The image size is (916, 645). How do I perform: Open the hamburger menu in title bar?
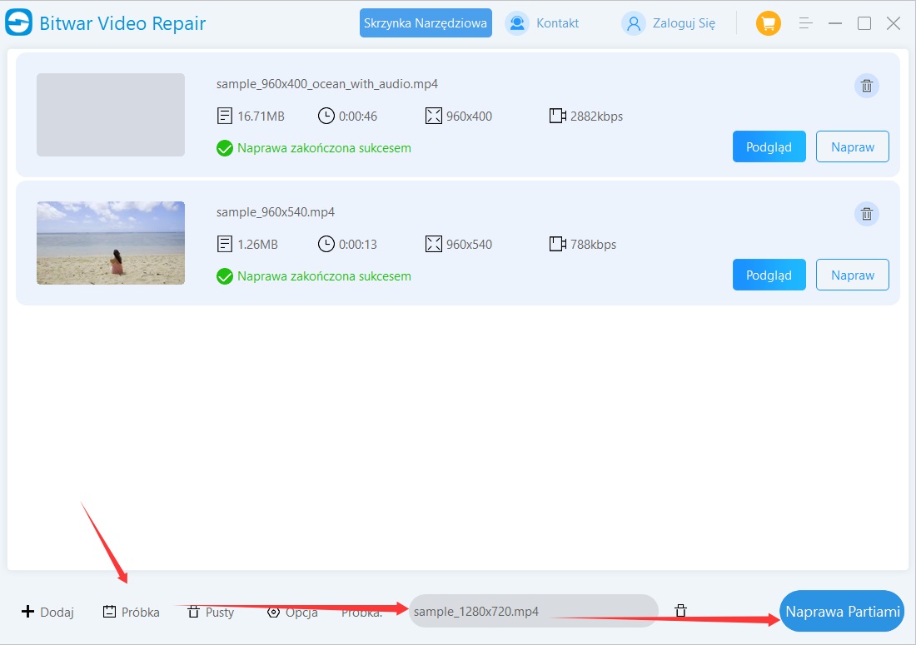[x=805, y=23]
